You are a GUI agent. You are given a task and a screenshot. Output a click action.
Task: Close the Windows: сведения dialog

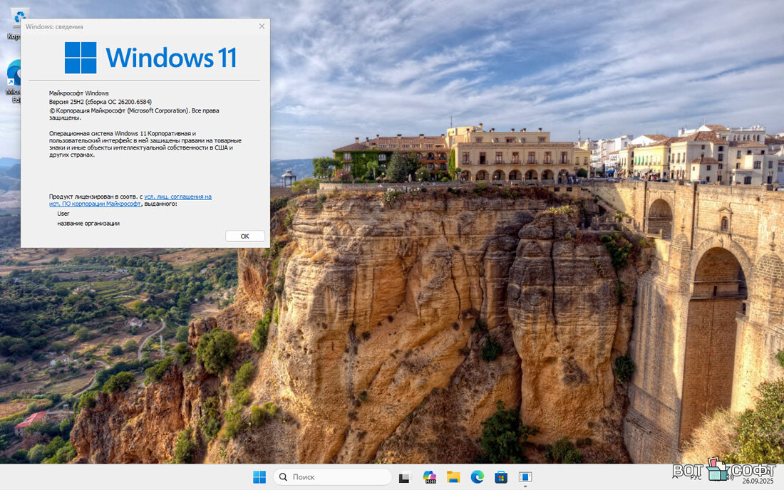pyautogui.click(x=262, y=26)
